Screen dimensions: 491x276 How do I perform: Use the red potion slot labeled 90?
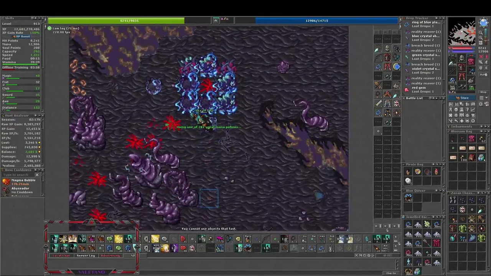pyautogui.click(x=183, y=248)
